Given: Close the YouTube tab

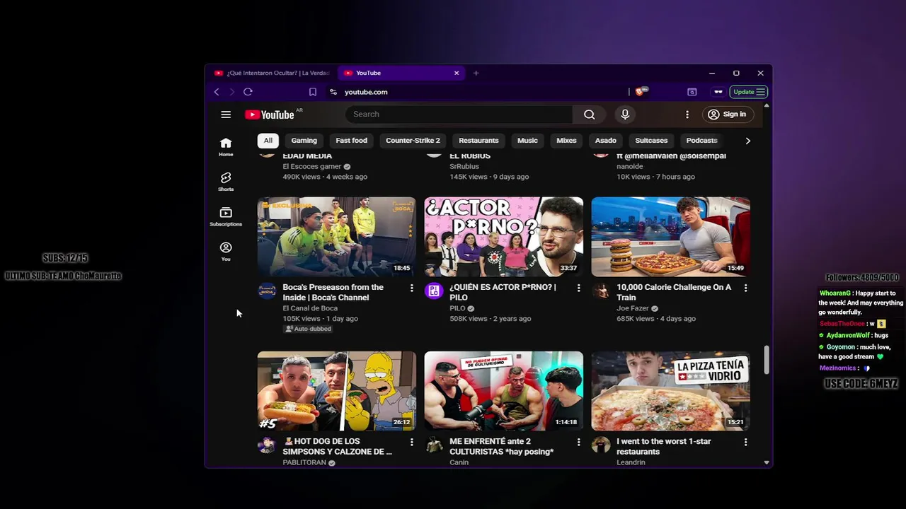Looking at the screenshot, I should [457, 73].
